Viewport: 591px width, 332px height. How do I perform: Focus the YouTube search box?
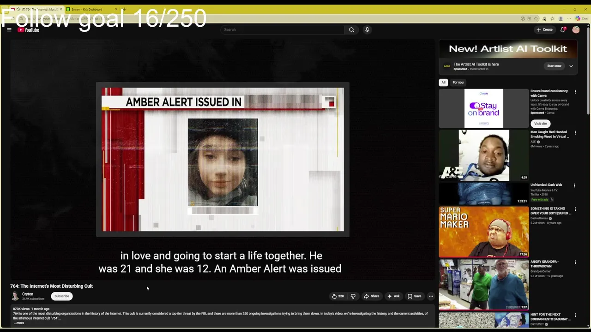coord(282,30)
